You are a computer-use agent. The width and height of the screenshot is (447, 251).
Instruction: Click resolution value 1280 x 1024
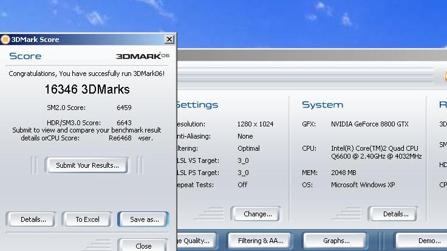tap(255, 124)
